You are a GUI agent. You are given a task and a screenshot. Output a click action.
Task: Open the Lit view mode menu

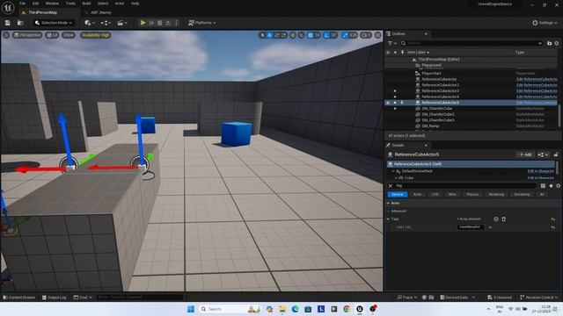click(53, 35)
